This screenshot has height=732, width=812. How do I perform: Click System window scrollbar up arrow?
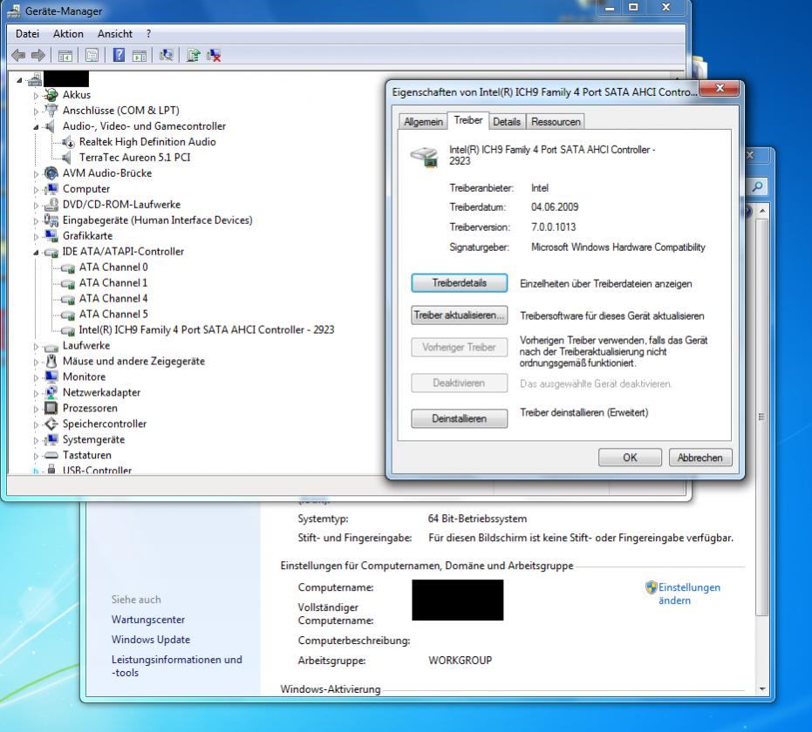761,211
